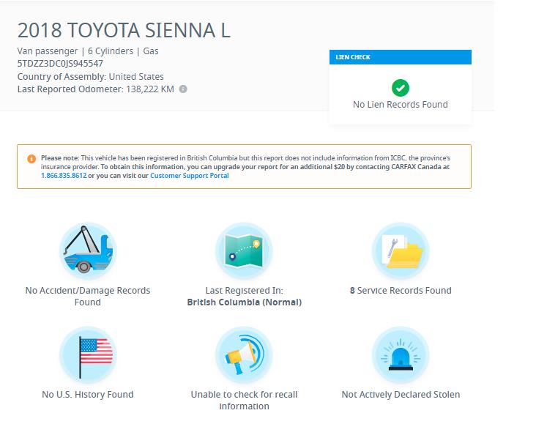Call the 1.866.835.8612 phone link

(x=64, y=176)
